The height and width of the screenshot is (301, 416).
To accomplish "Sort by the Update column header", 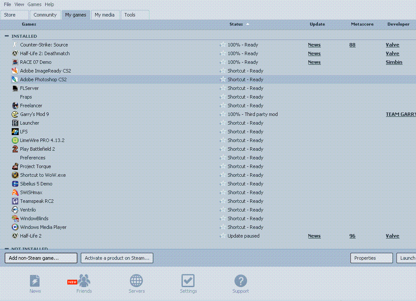I will point(317,24).
